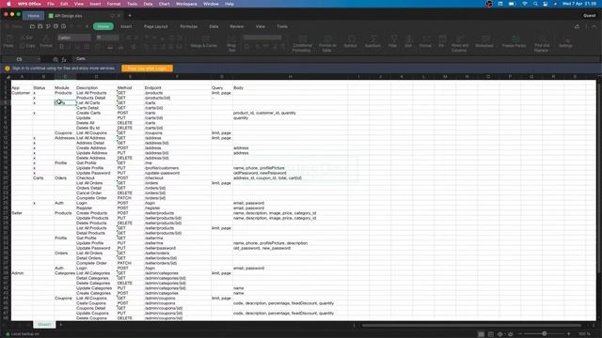Select the Home ribbon tab
Viewport: 602px width, 338px height.
point(103,26)
